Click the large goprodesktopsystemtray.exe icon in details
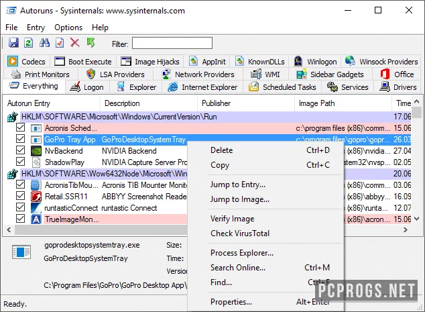 tap(21, 252)
